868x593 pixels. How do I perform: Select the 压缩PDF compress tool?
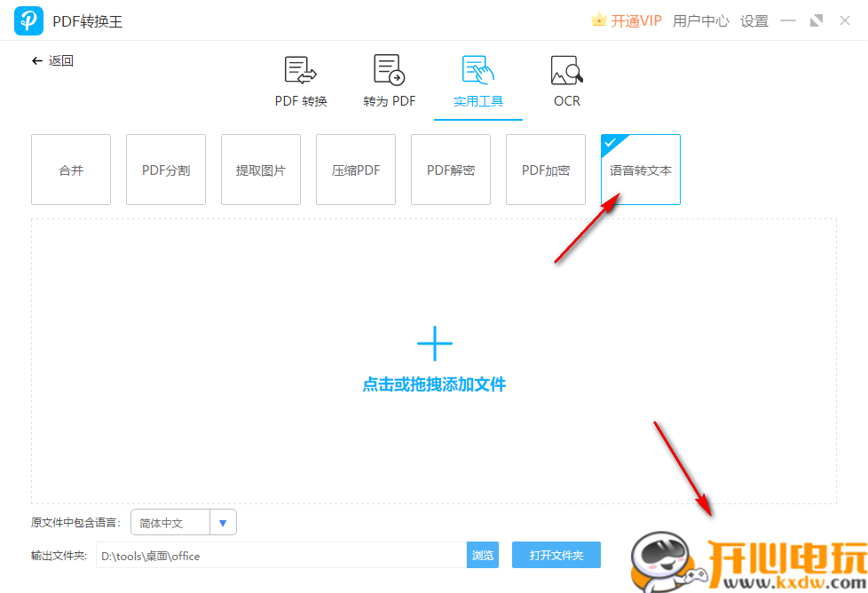pyautogui.click(x=355, y=169)
